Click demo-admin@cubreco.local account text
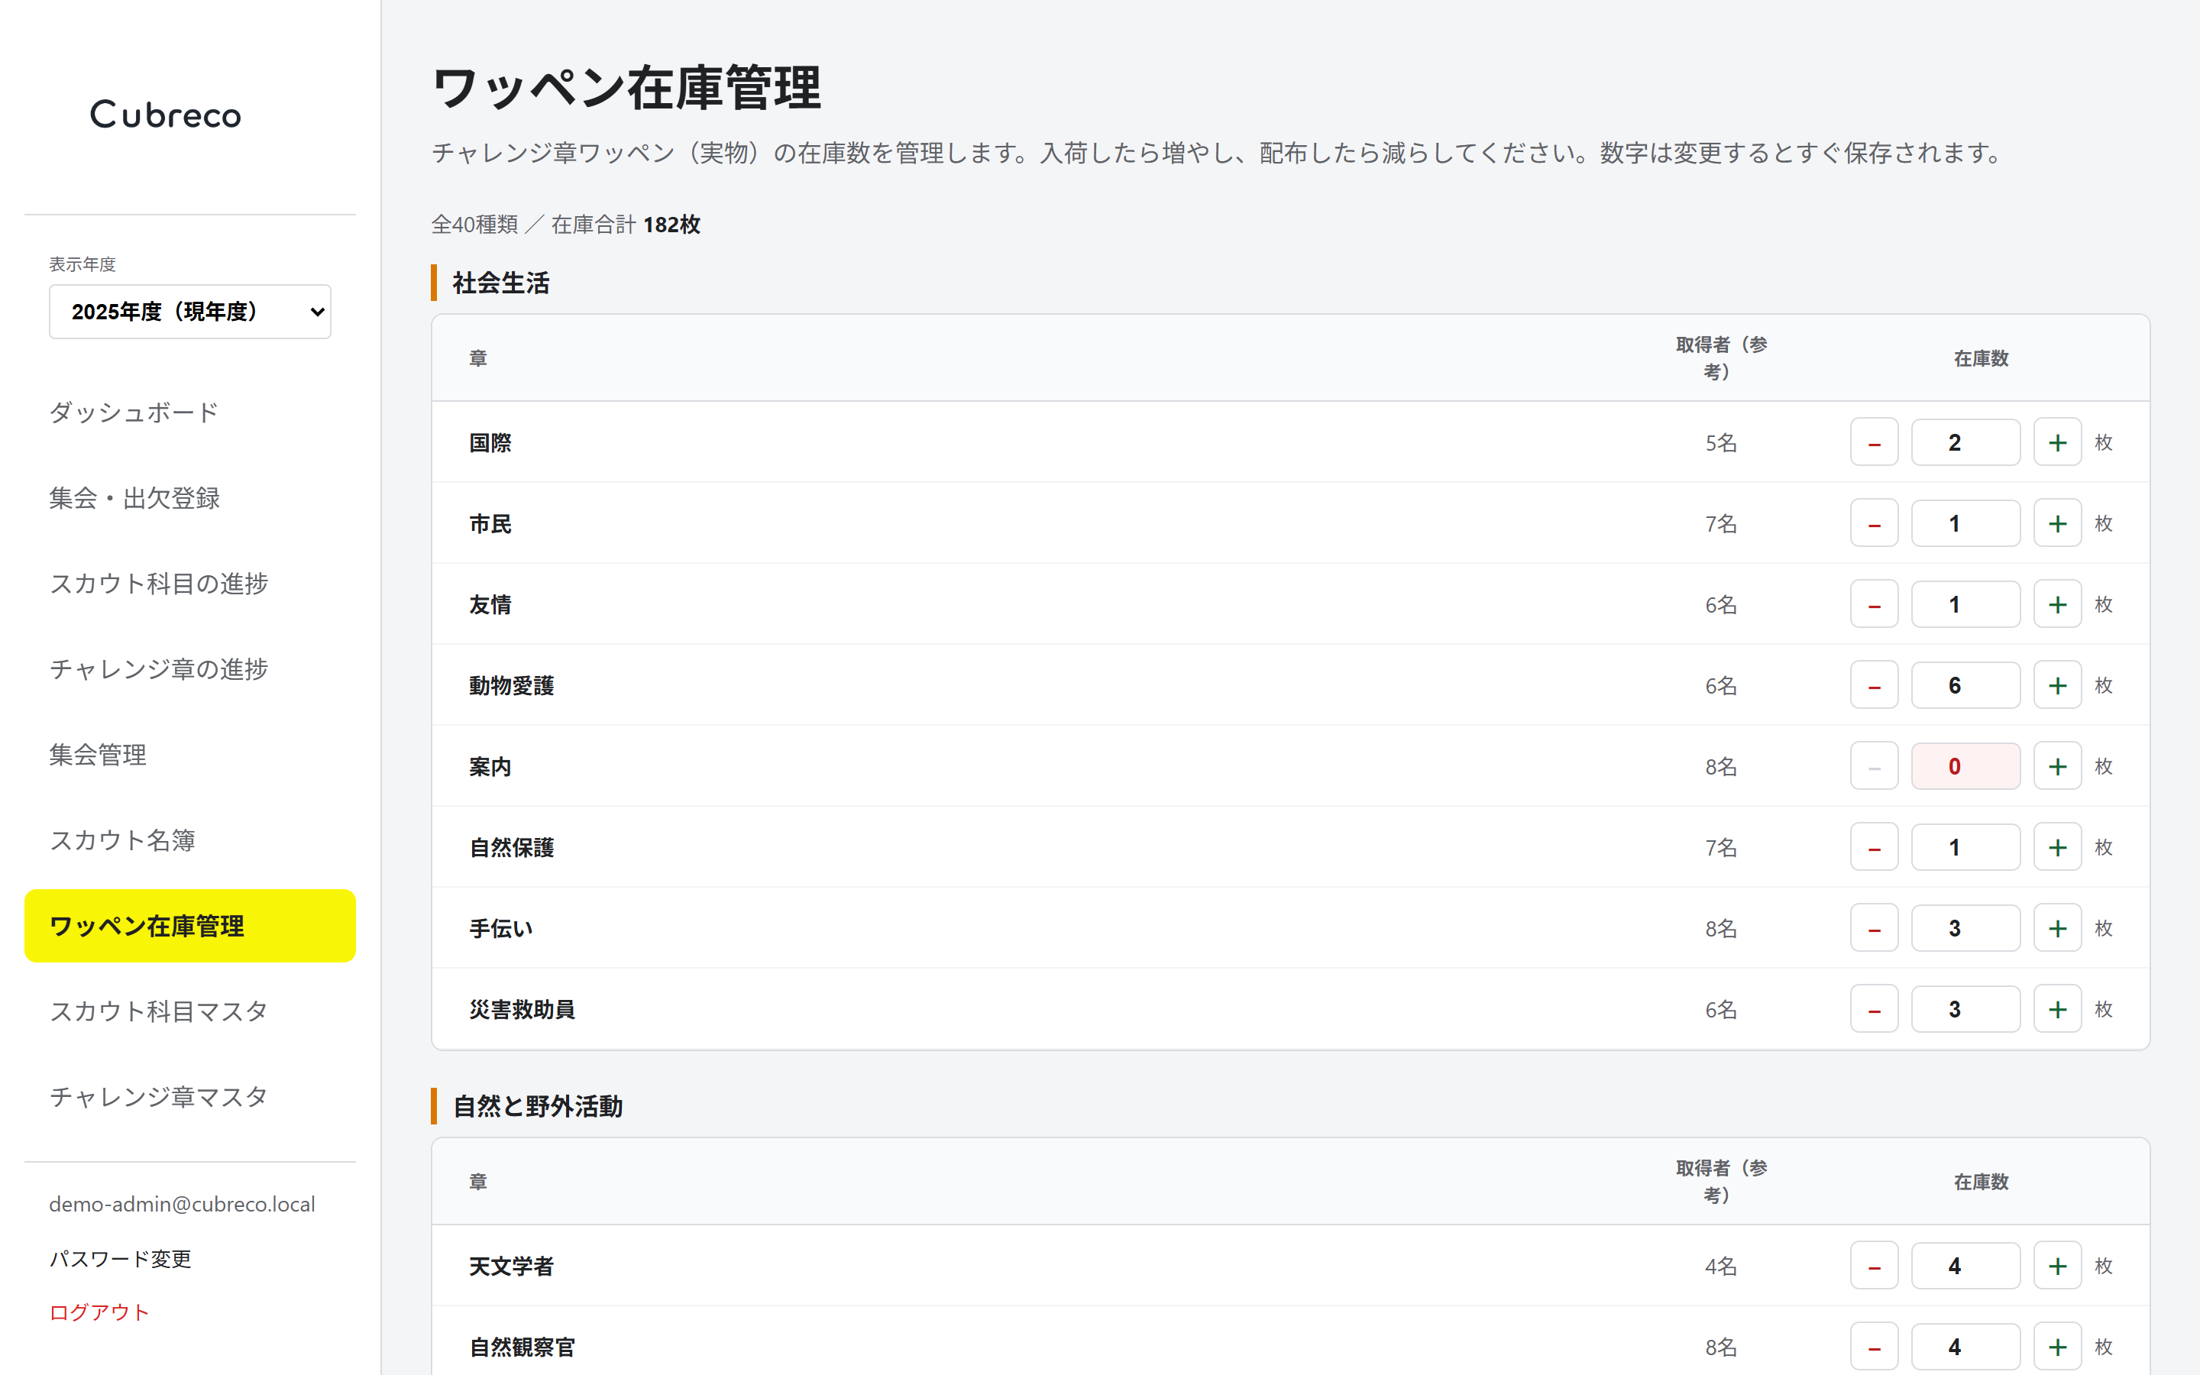This screenshot has width=2200, height=1375. (x=182, y=1204)
